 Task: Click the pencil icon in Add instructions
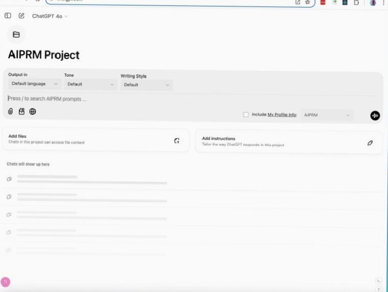coord(370,143)
